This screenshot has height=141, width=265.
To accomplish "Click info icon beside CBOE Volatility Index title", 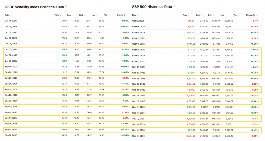I will (66, 6).
